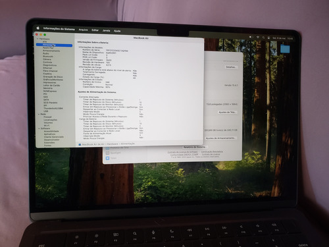Select Fibre Channel in the sidebar

[50, 71]
